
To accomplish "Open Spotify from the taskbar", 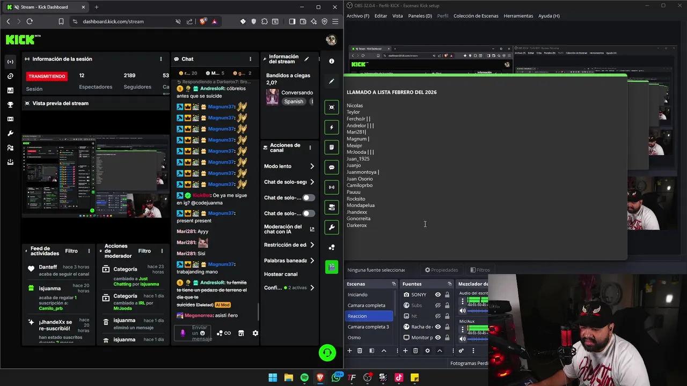I will point(304,377).
